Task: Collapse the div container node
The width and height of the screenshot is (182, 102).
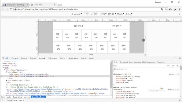Action: (x=5, y=70)
